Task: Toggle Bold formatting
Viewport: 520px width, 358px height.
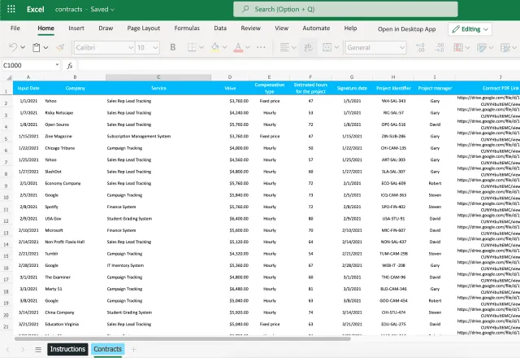Action: pyautogui.click(x=173, y=47)
